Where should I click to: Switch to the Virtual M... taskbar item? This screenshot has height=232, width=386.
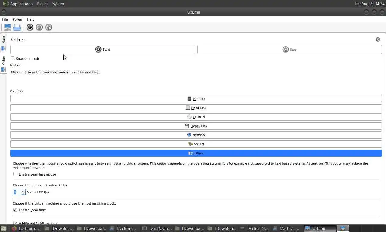(255, 228)
